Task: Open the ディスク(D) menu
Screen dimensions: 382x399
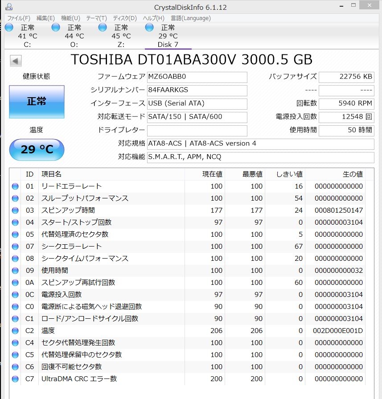Action: click(125, 18)
